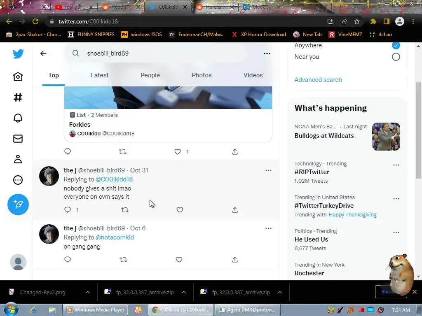Open the Messages envelope icon

pyautogui.click(x=18, y=139)
